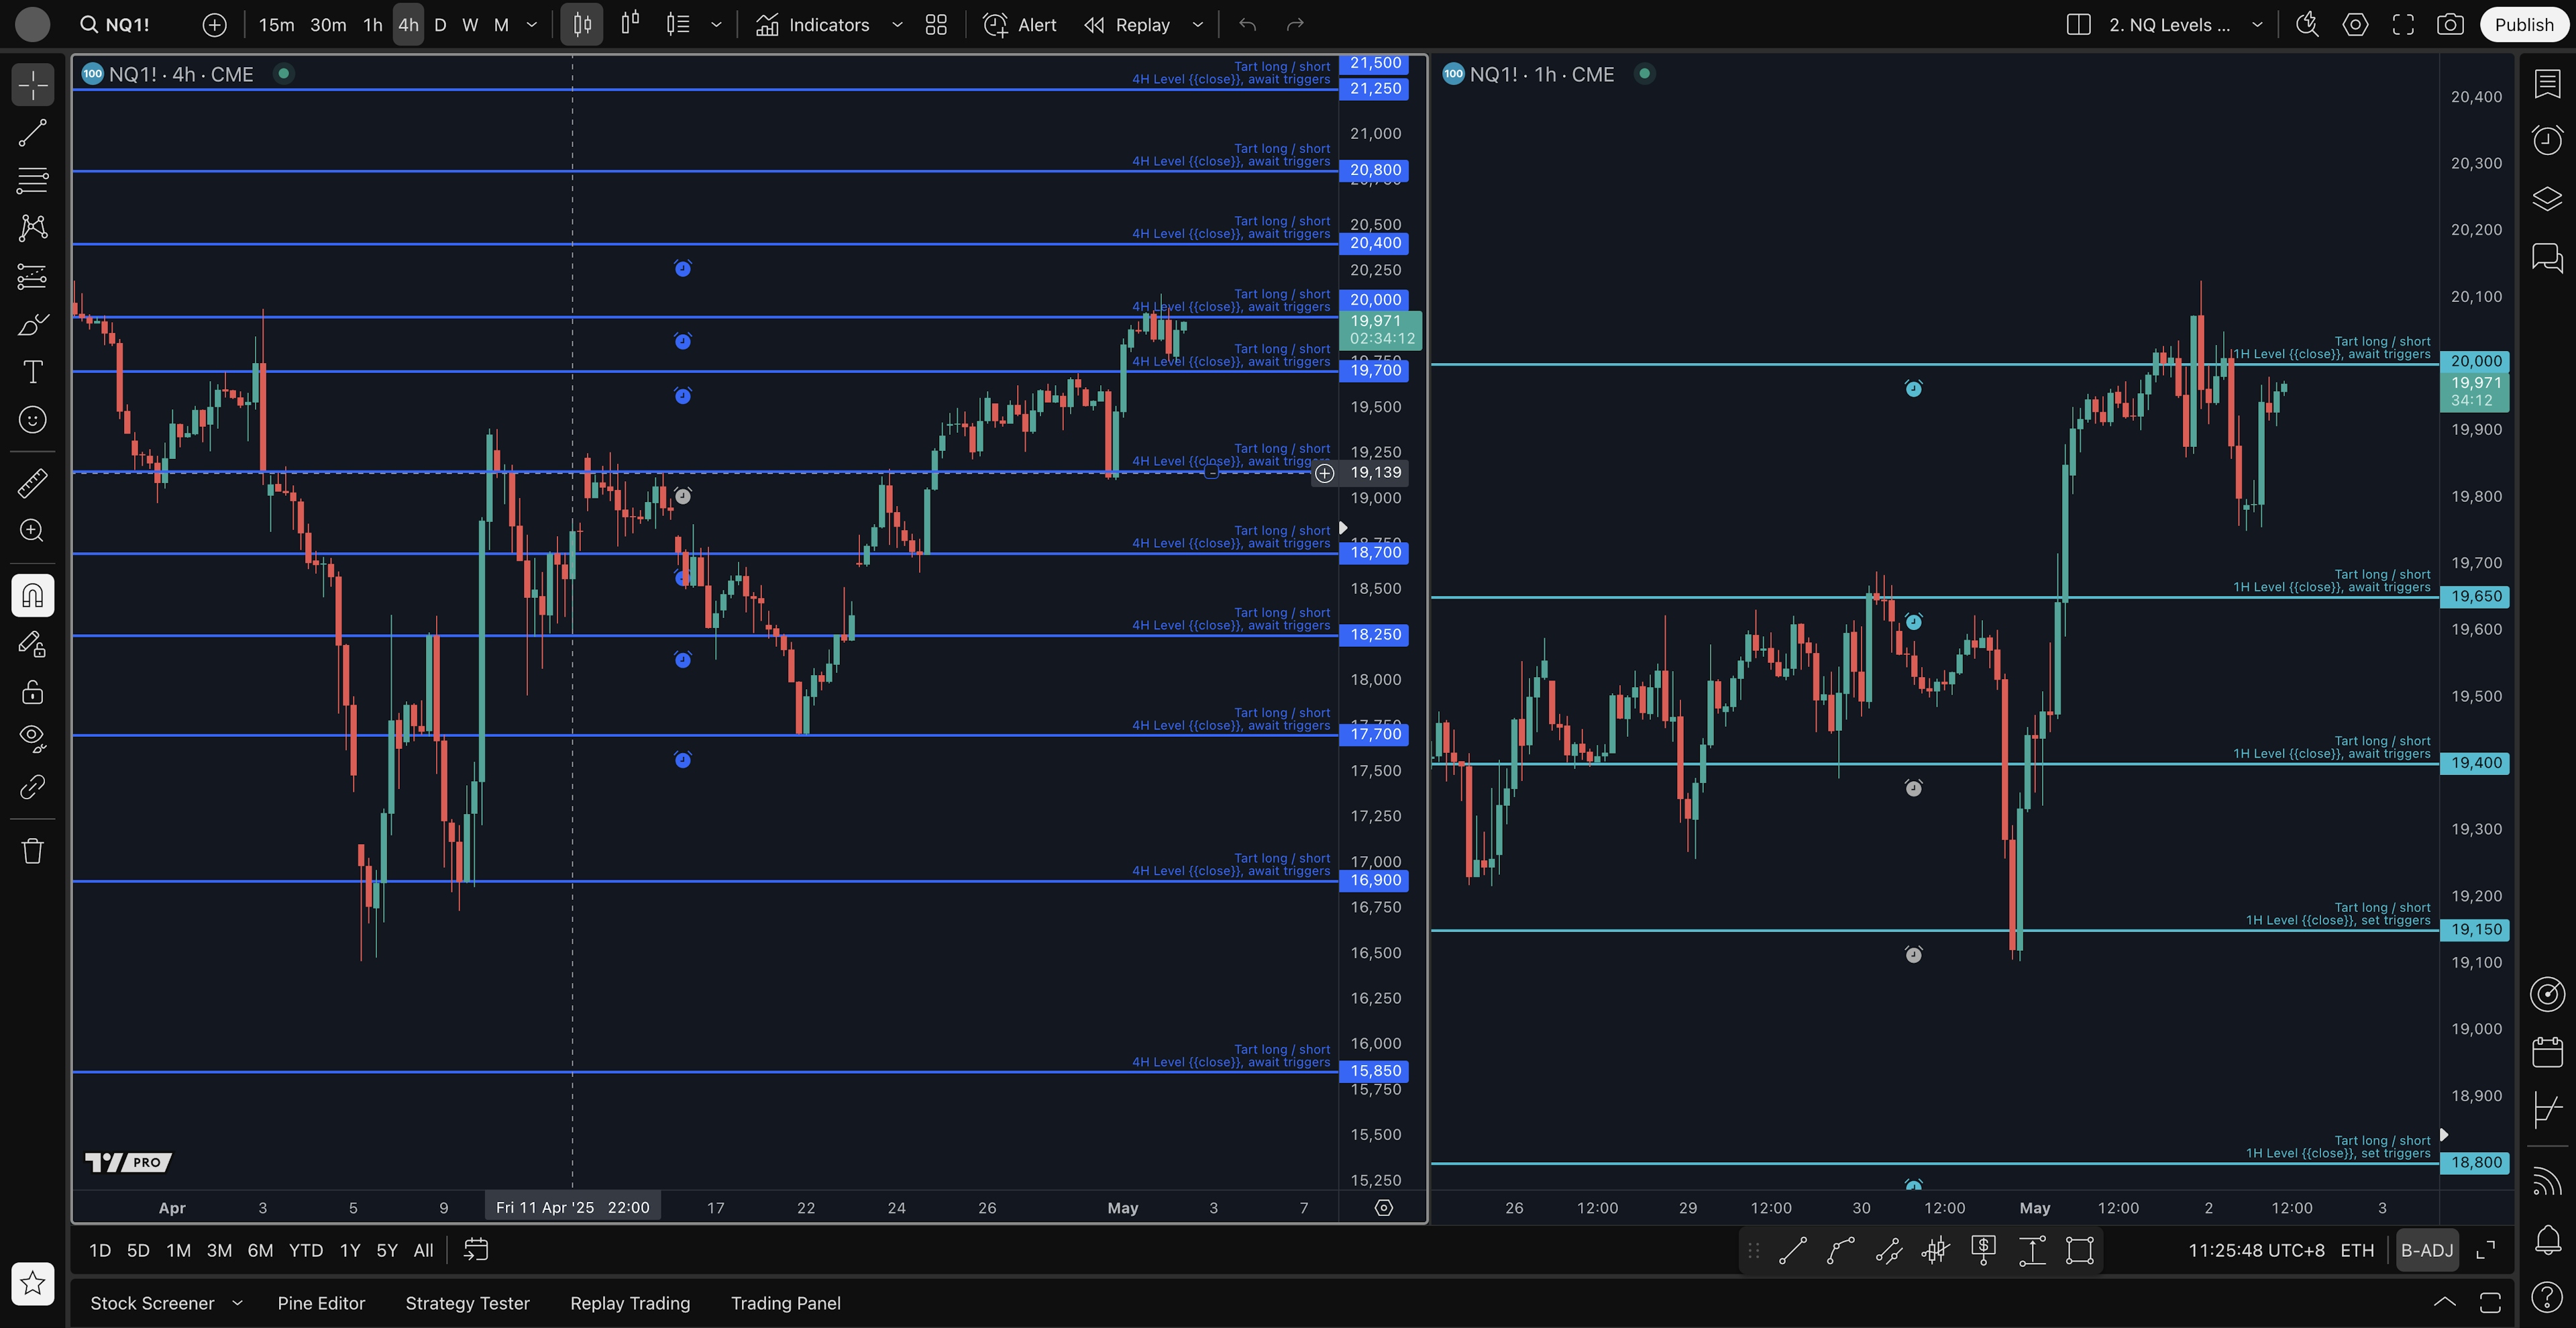The height and width of the screenshot is (1328, 2576).
Task: Select the 3M date range button
Action: [x=219, y=1250]
